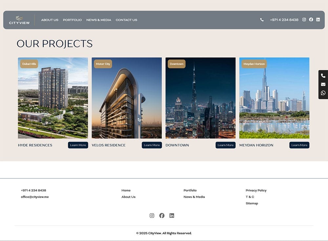
Task: Open Instagram from the header icons
Action: point(304,20)
